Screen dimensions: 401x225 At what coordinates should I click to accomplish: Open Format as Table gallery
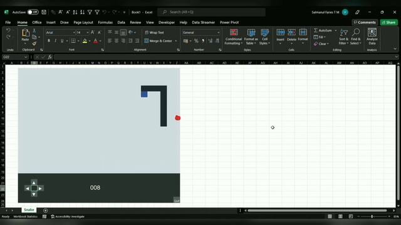(251, 37)
